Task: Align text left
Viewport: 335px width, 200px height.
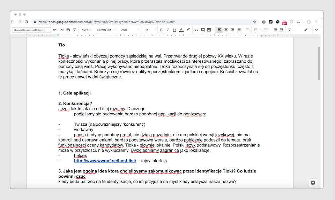Action: 219,30
